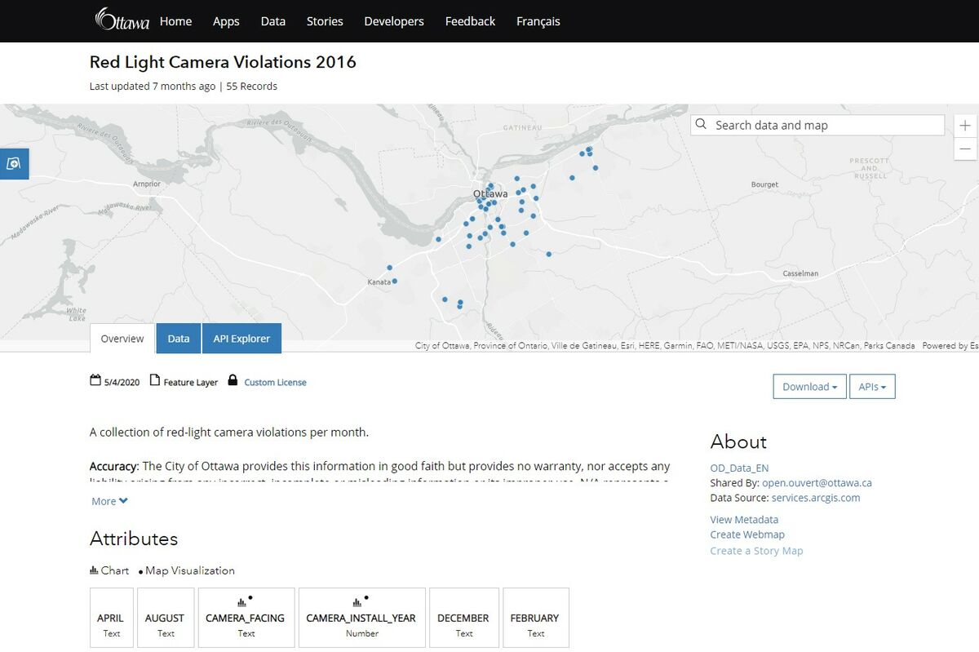The height and width of the screenshot is (652, 979).
Task: Switch to the Data tab
Action: pyautogui.click(x=178, y=338)
